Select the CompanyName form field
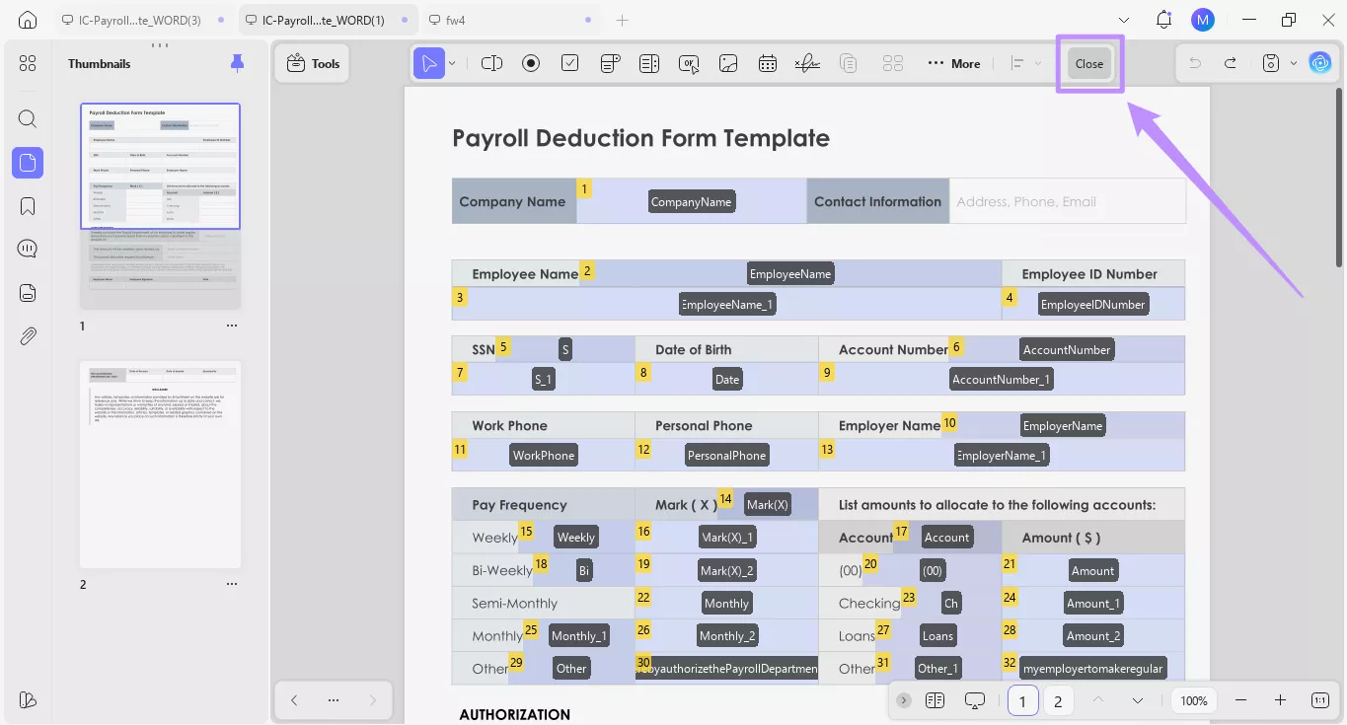The image size is (1347, 725). tap(692, 201)
